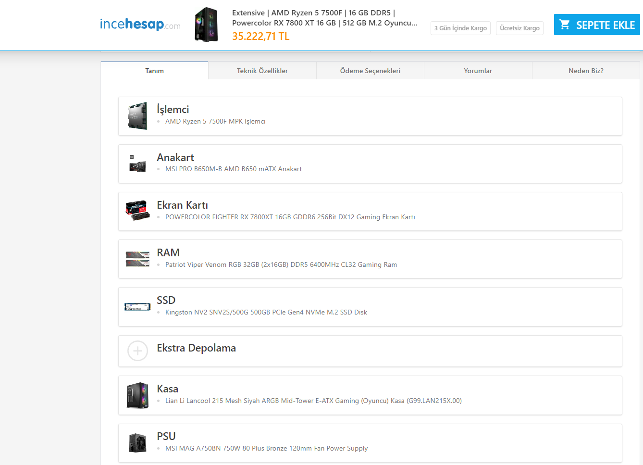
Task: Click the MSI power supply image
Action: click(137, 443)
